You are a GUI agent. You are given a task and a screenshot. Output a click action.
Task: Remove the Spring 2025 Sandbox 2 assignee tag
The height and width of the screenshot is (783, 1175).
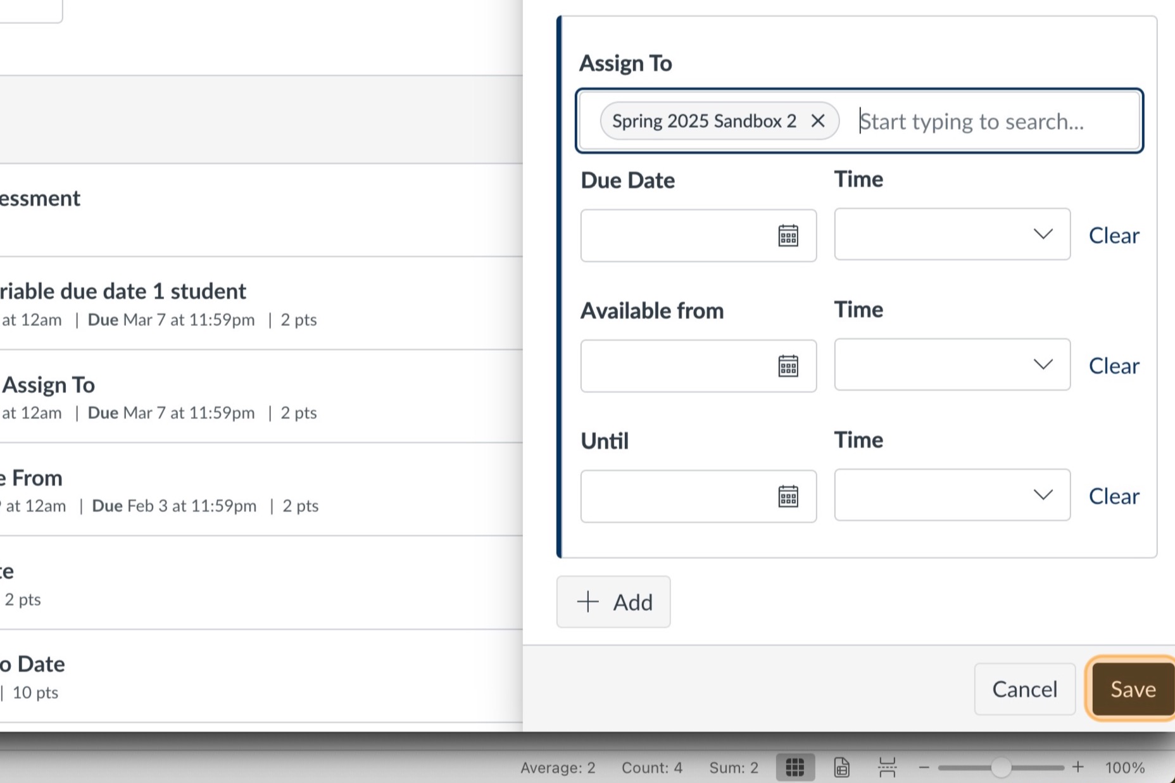pos(817,121)
